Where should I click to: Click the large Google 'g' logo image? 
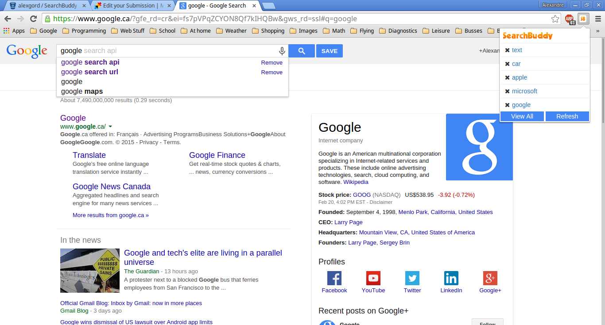click(x=479, y=147)
